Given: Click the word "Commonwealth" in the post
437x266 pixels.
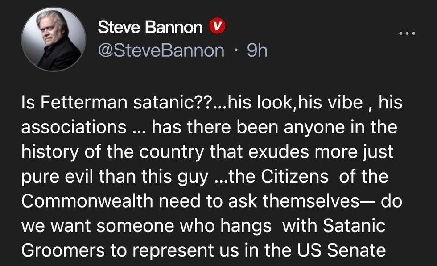Looking at the screenshot, I should (87, 201).
